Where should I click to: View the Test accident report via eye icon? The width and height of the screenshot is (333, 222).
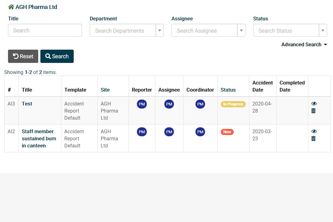pyautogui.click(x=314, y=104)
